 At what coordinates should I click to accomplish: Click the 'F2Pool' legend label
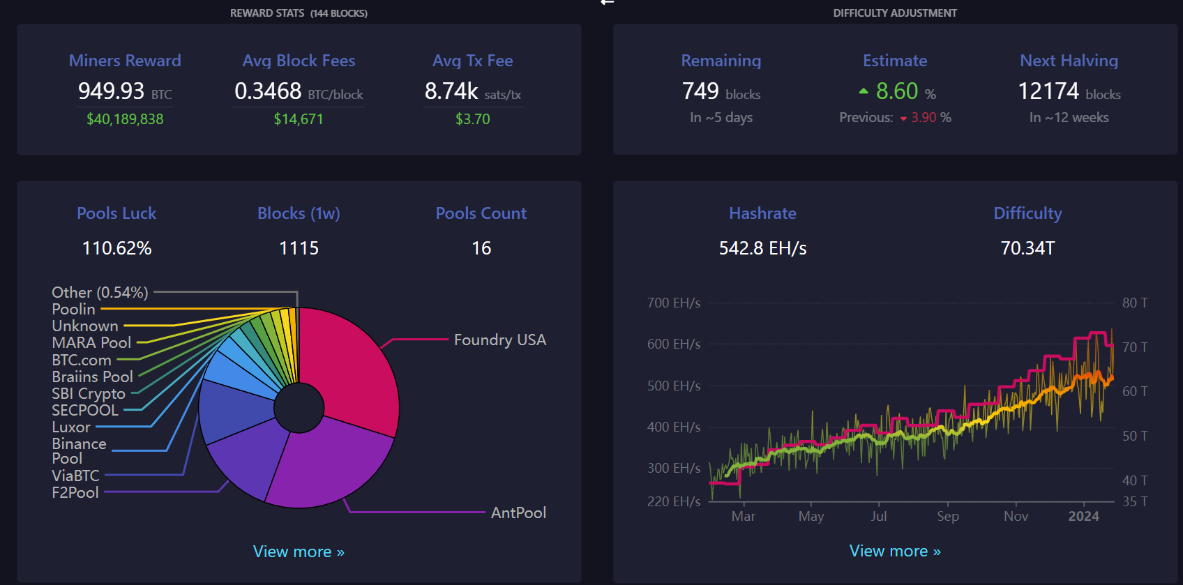click(75, 492)
